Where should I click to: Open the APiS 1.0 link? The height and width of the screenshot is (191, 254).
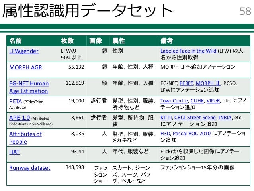coord(20,118)
